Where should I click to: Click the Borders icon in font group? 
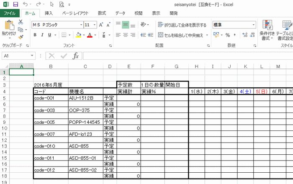tap(64, 35)
